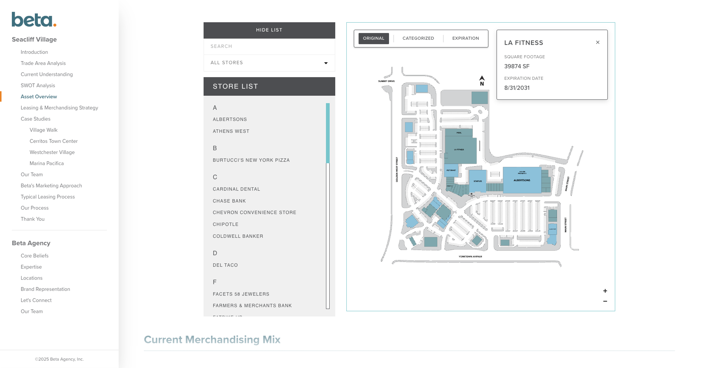Zoom out on the site map
Screen dimensions: 712x368
(x=605, y=301)
